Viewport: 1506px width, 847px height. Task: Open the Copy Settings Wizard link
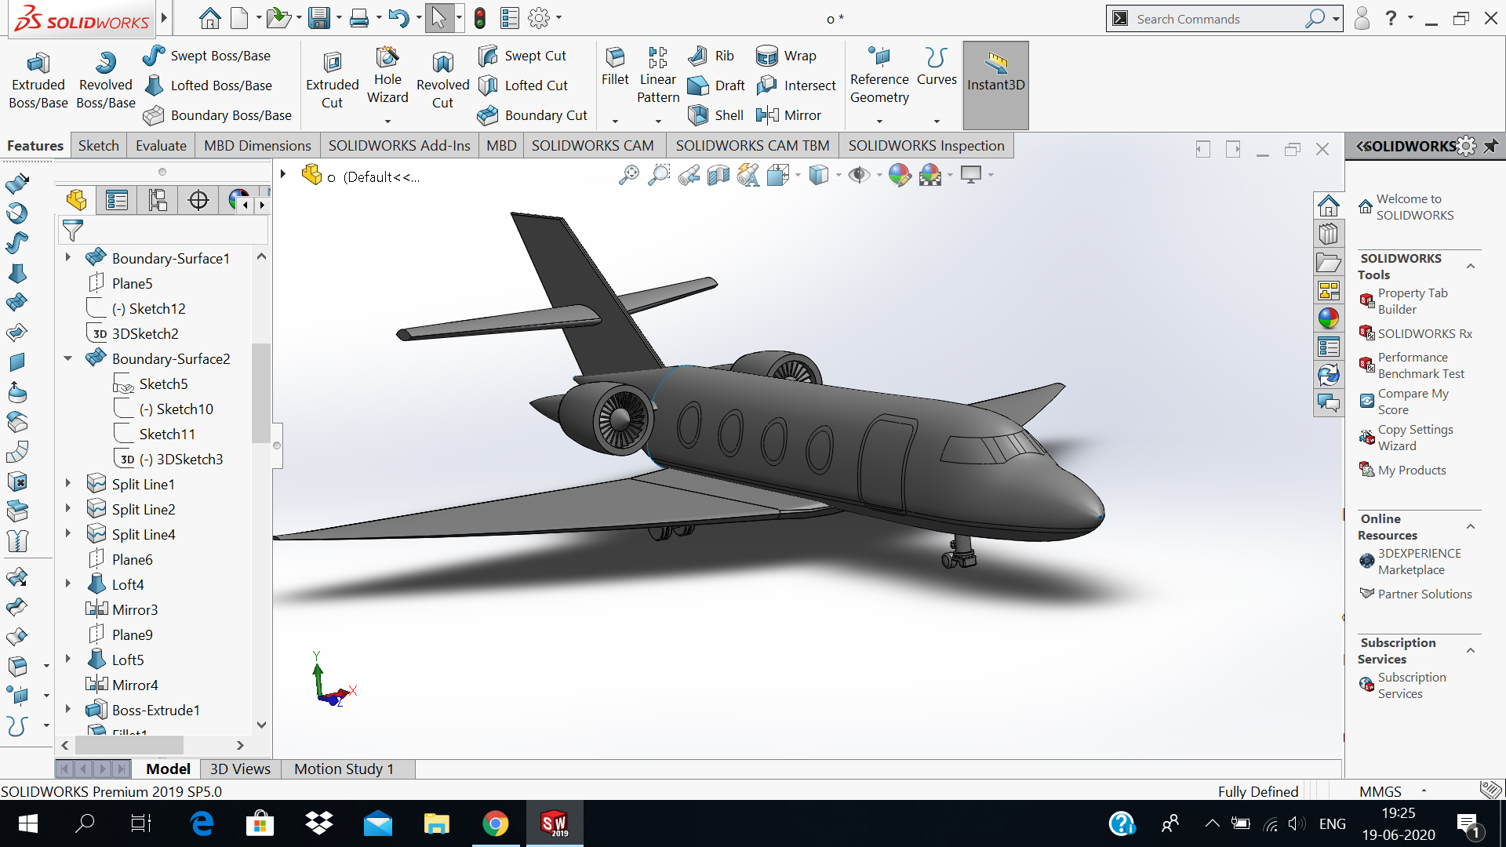pyautogui.click(x=1415, y=438)
